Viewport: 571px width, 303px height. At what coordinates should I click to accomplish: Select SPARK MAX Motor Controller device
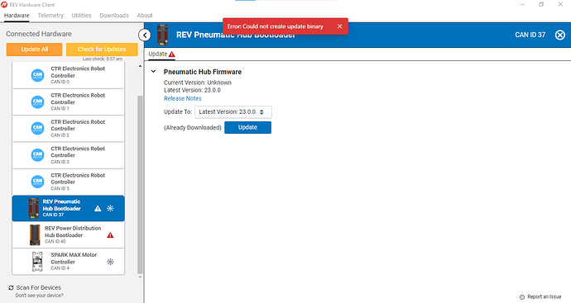69,262
